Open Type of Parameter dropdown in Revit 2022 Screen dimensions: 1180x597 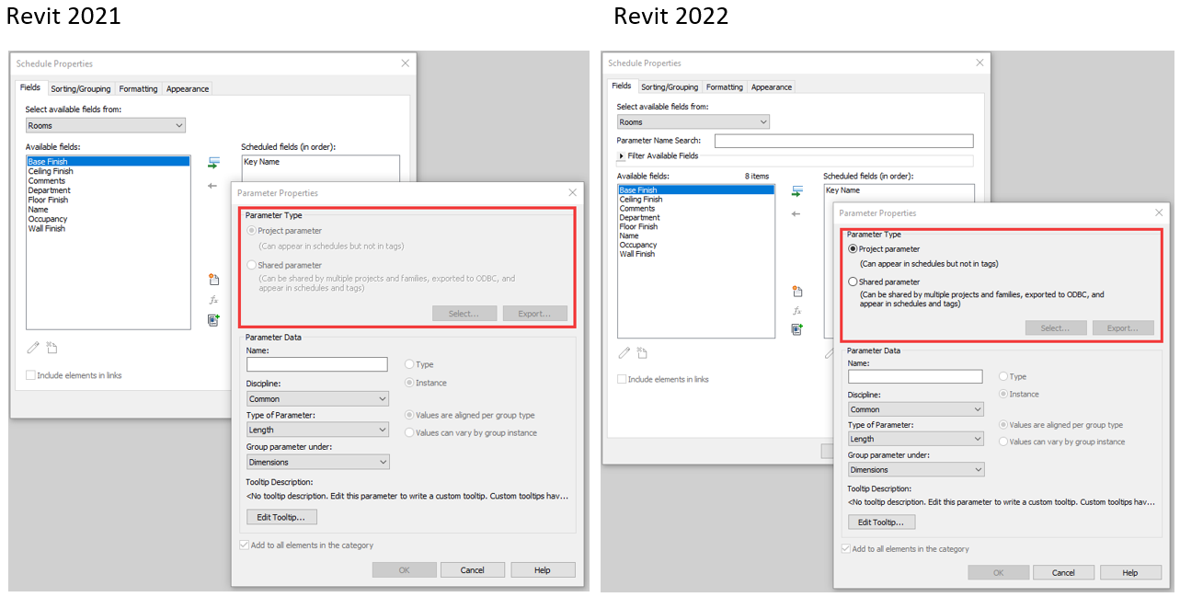point(915,440)
